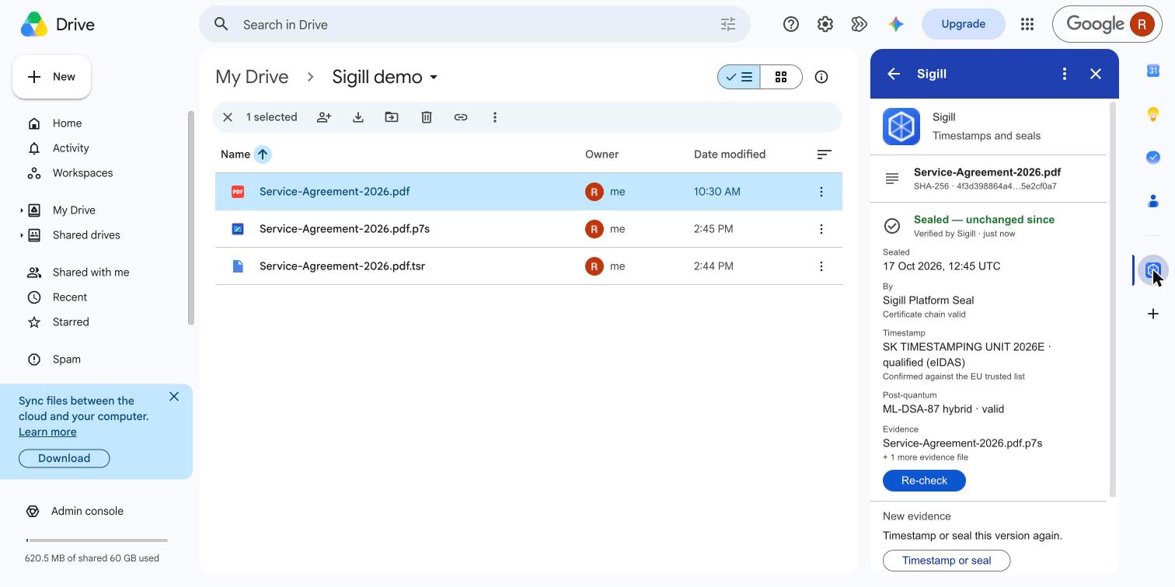This screenshot has width=1175, height=587.
Task: Open Gemini sparkle icon
Action: 896,24
